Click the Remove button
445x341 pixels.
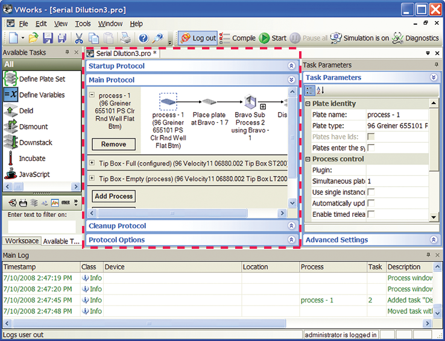point(113,145)
